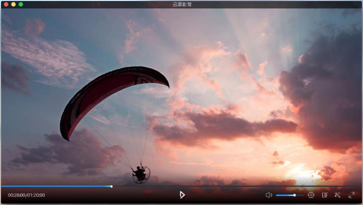The image size is (363, 205).
Task: Click the paraglider wing in the video
Action: pyautogui.click(x=114, y=90)
